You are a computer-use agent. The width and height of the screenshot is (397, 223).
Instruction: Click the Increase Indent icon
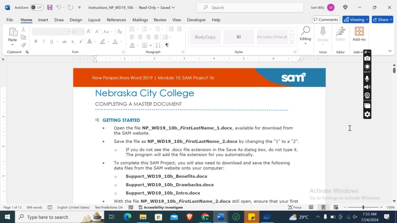coord(179,29)
